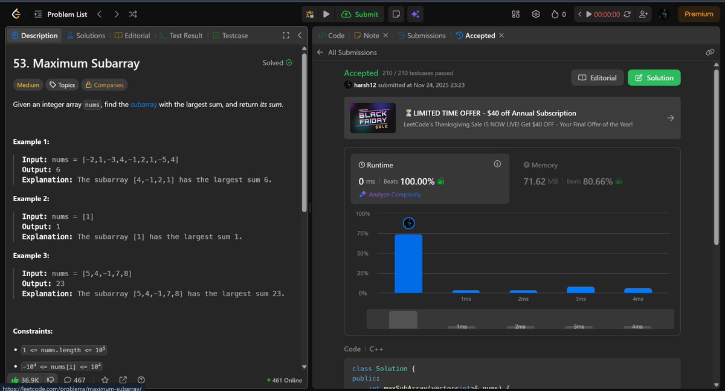Click the AI sparkle assistant icon
This screenshot has width=725, height=391.
pyautogui.click(x=414, y=14)
